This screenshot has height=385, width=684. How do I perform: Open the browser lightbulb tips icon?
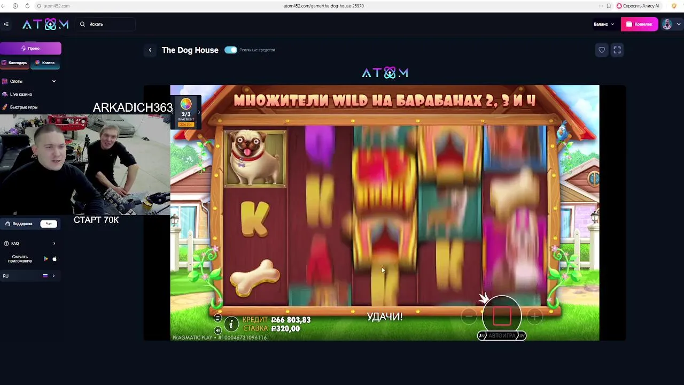click(x=674, y=6)
